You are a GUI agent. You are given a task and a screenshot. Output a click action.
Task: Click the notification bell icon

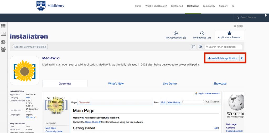point(266,15)
